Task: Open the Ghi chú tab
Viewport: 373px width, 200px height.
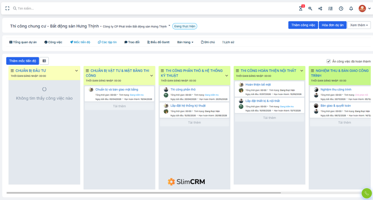Action: [208, 42]
